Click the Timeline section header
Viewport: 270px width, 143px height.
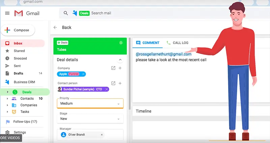(143, 111)
